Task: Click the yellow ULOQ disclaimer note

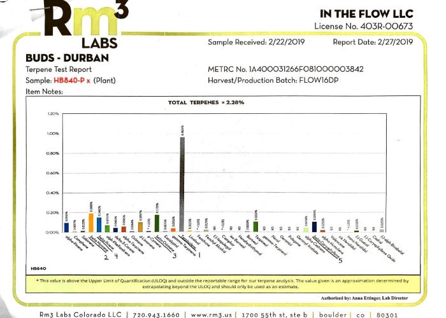Action: (220, 283)
